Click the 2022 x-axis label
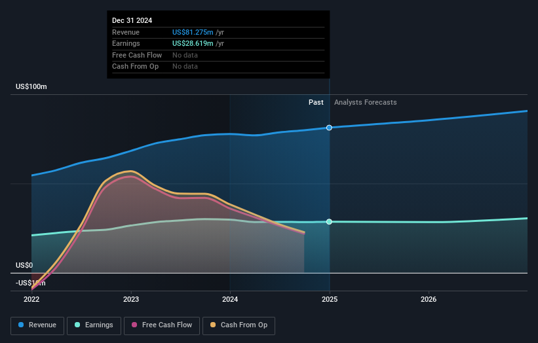 coord(31,299)
